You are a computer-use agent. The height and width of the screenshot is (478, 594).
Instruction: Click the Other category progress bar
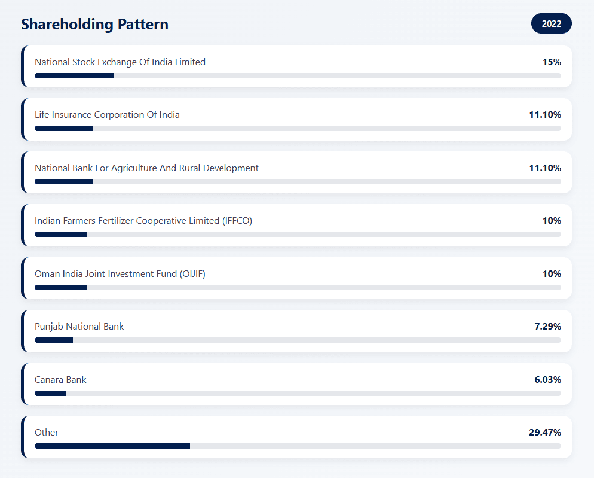point(298,446)
